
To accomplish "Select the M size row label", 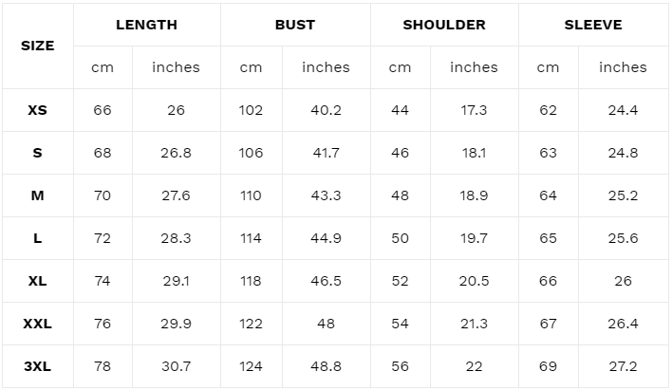I will (38, 195).
